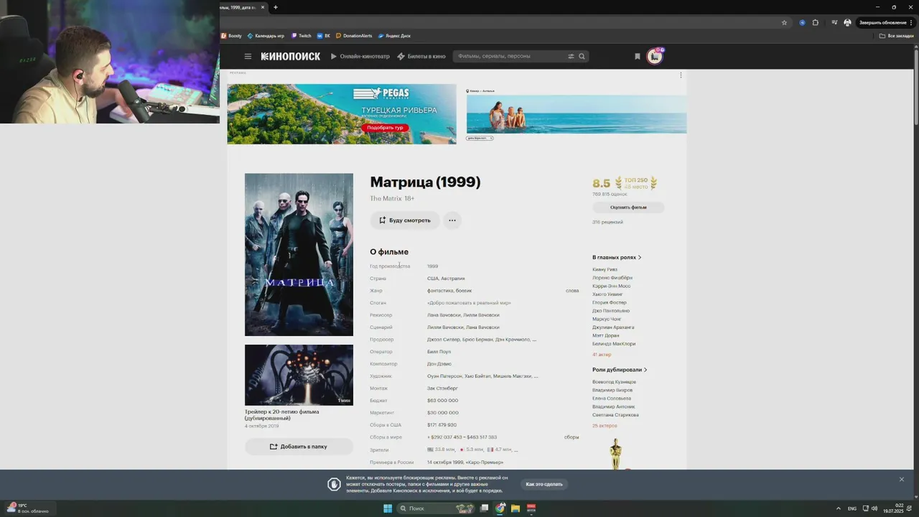Viewport: 919px width, 517px height.
Task: Click Завершить обновление button
Action: point(885,22)
